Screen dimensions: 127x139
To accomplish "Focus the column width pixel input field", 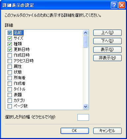I will 83,117.
